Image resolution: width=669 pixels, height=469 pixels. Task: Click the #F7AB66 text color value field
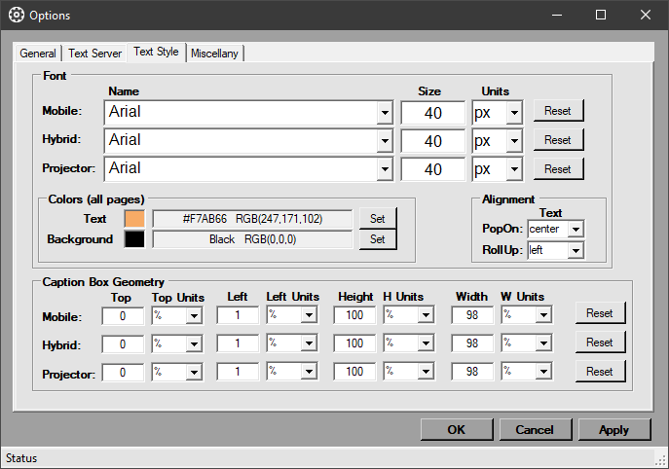(252, 219)
